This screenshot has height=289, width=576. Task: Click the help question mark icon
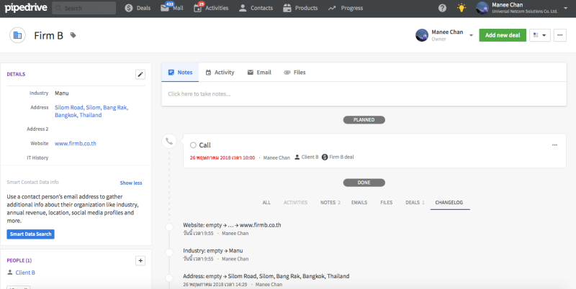point(442,8)
